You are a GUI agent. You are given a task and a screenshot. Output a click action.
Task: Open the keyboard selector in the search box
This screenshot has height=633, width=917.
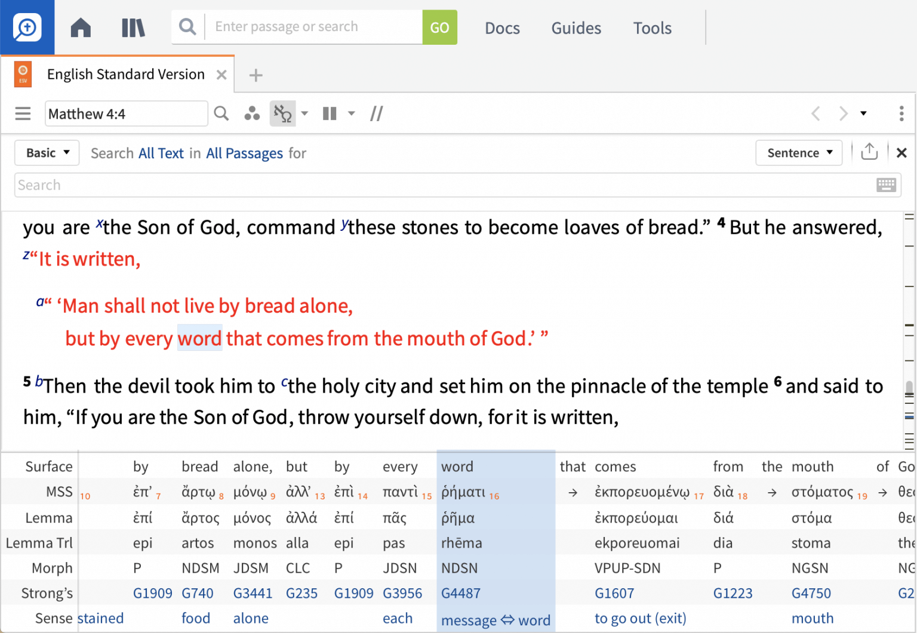pyautogui.click(x=887, y=185)
